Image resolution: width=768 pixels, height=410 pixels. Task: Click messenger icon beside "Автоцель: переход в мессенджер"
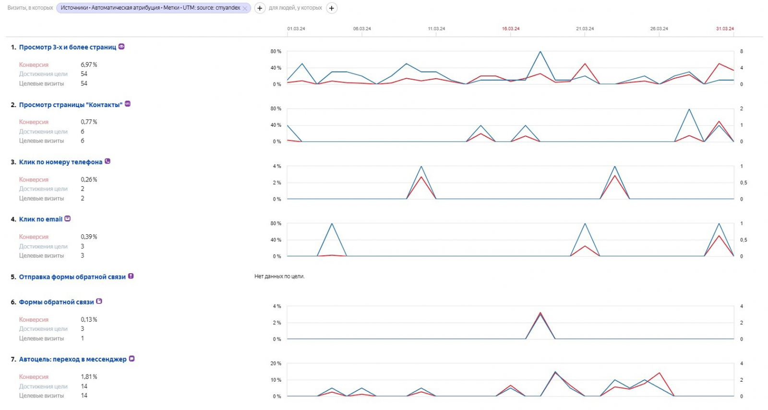[132, 359]
